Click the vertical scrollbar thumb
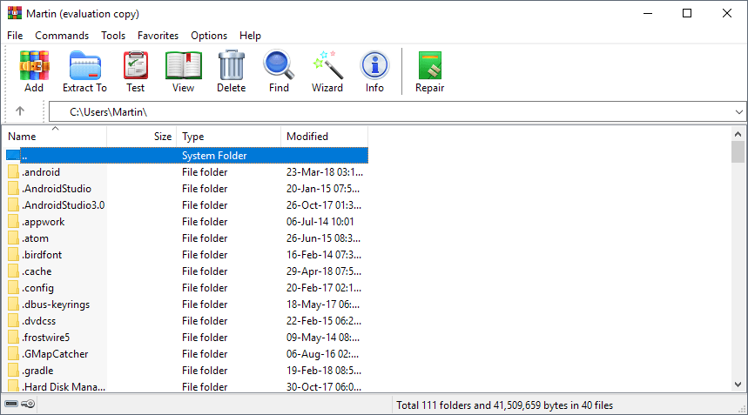 738,151
